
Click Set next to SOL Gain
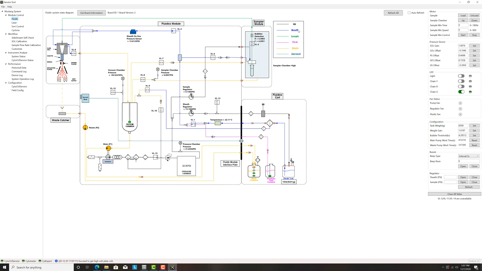tap(474, 46)
